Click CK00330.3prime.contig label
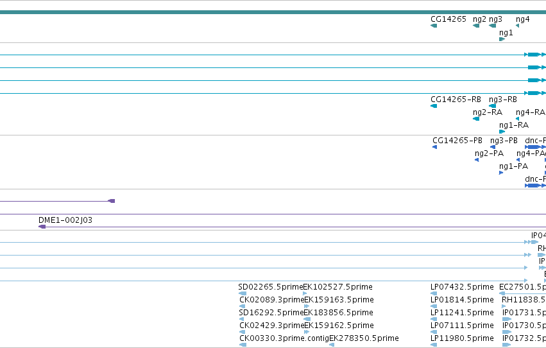Image resolution: width=546 pixels, height=348 pixels. 284,338
